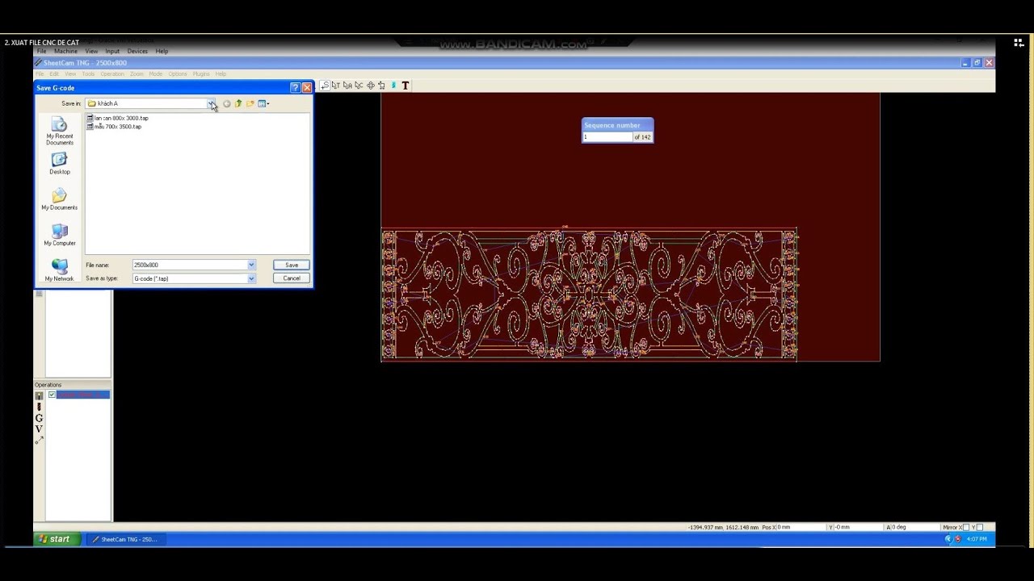Click the small grid icon above layers panel
Screen dimensions: 1034x581
pyautogui.click(x=39, y=294)
